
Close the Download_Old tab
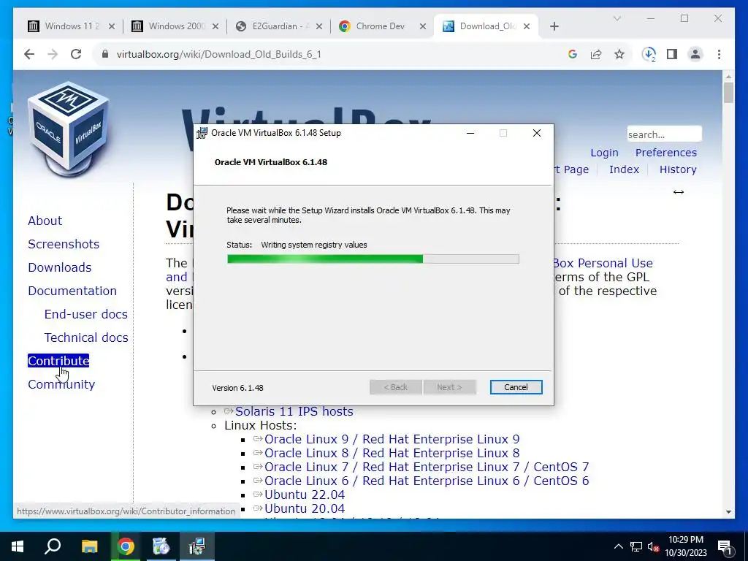527,27
